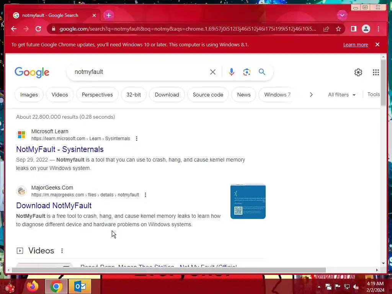Screen dimensions: 392x294
Task: Bookmark this page with the star
Action: coord(338,29)
